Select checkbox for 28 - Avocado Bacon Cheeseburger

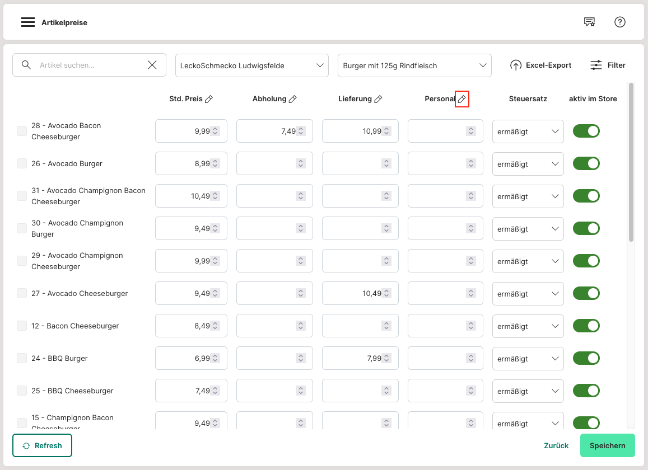[22, 131]
